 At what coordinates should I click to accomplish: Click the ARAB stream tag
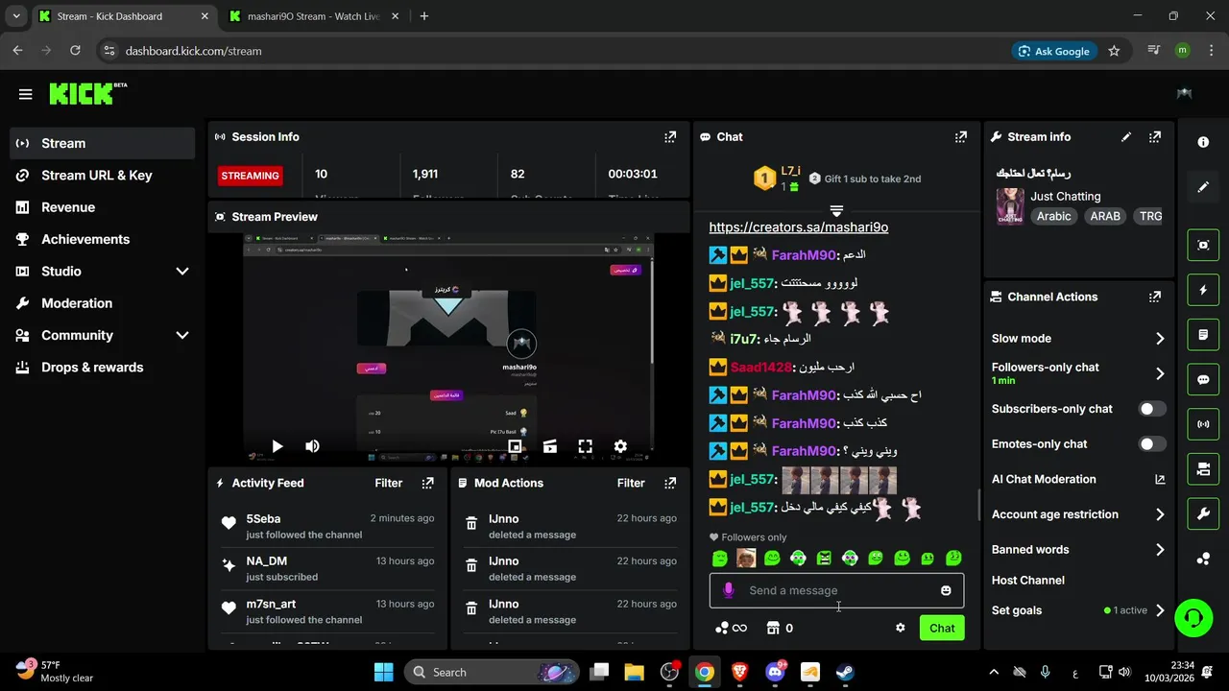(1105, 216)
